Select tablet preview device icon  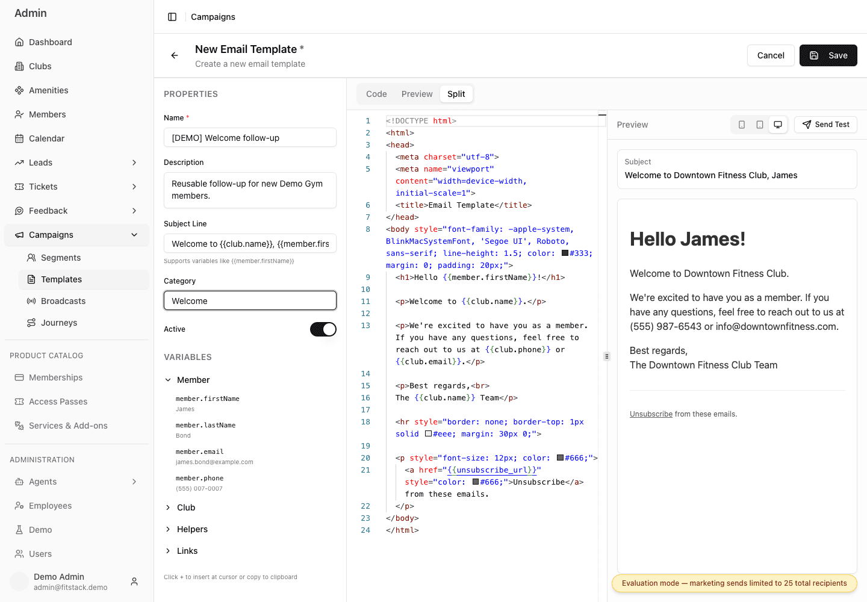(760, 125)
